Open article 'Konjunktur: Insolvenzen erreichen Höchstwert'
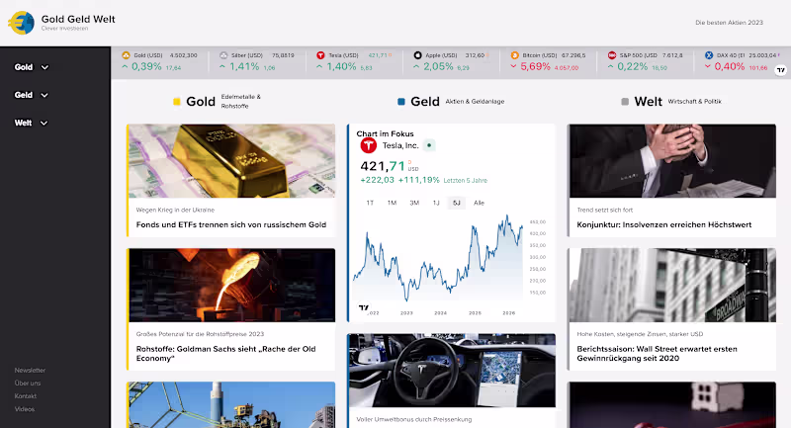791x428 pixels. pos(664,224)
